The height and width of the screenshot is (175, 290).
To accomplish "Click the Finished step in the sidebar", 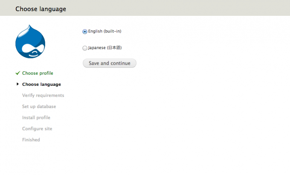I will pos(31,140).
